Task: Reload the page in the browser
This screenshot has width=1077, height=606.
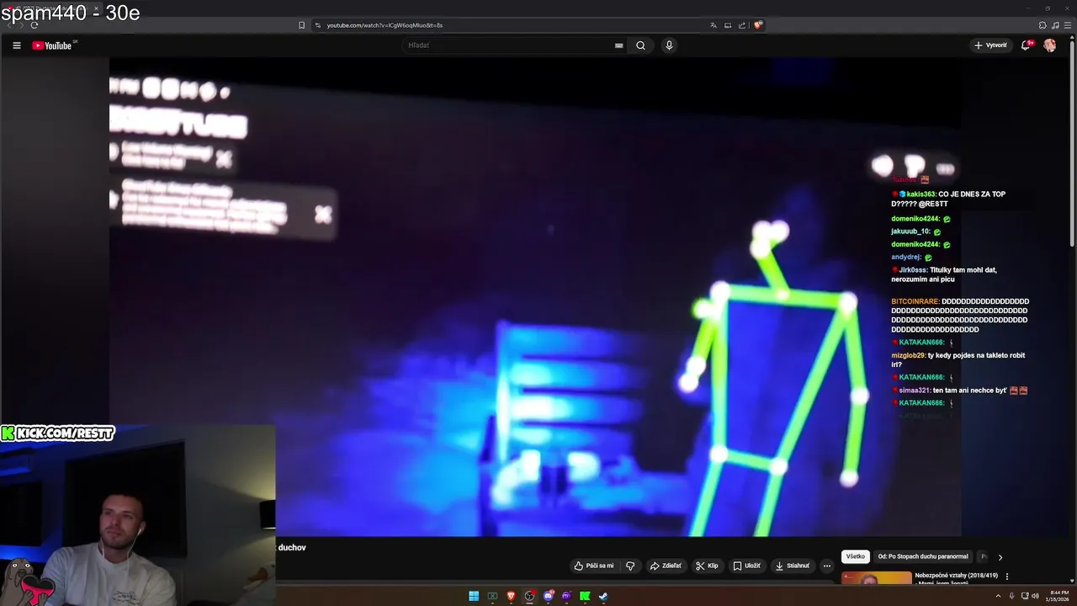Action: (x=34, y=25)
